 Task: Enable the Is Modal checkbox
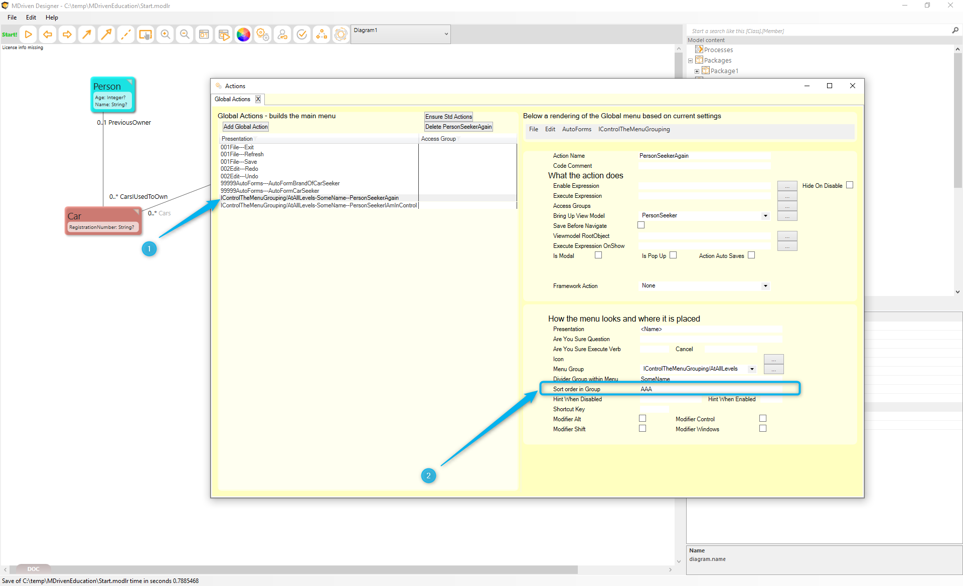(598, 255)
